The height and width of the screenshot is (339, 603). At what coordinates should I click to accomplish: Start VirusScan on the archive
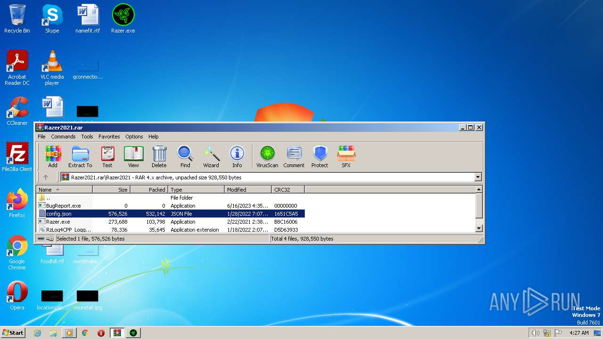[x=267, y=156]
